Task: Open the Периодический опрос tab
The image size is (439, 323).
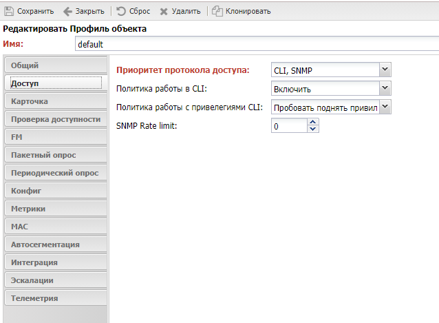Action: (56, 173)
